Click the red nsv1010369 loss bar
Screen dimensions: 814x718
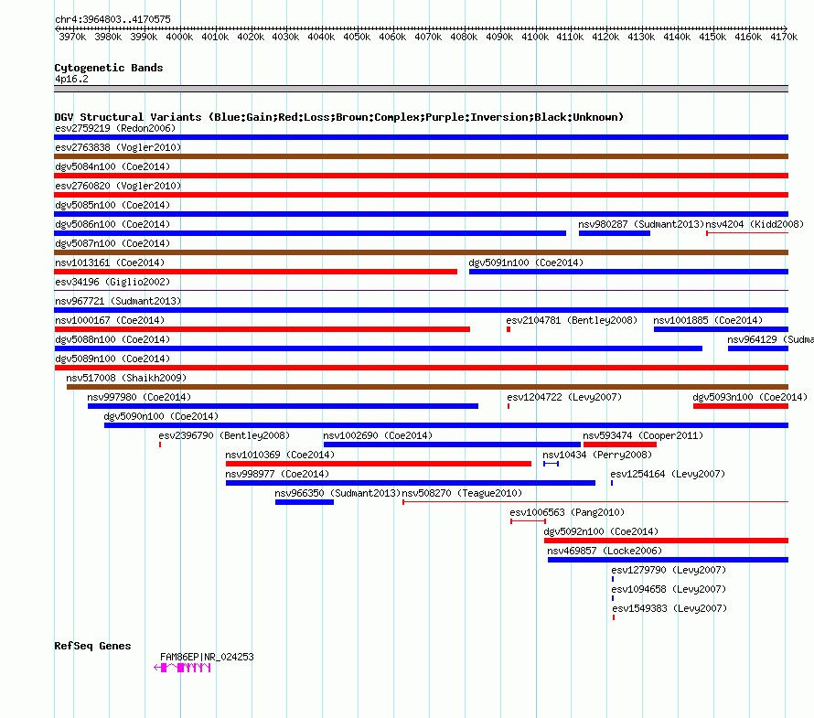click(379, 464)
